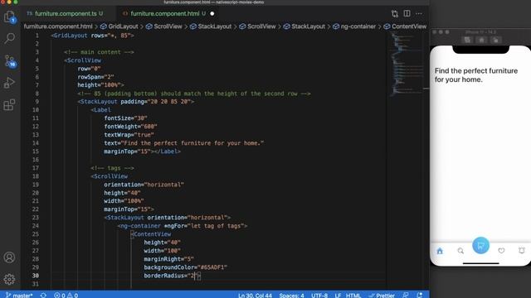Select encoding UTF-8 in status bar

tap(319, 296)
